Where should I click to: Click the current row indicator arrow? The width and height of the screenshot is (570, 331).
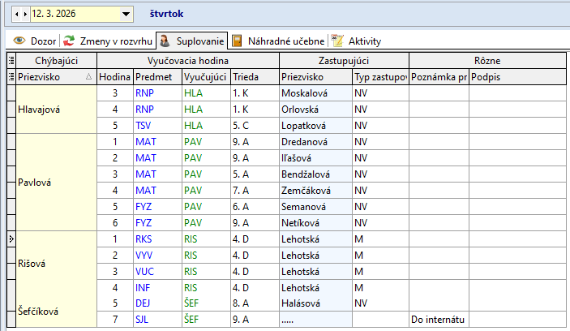11,239
